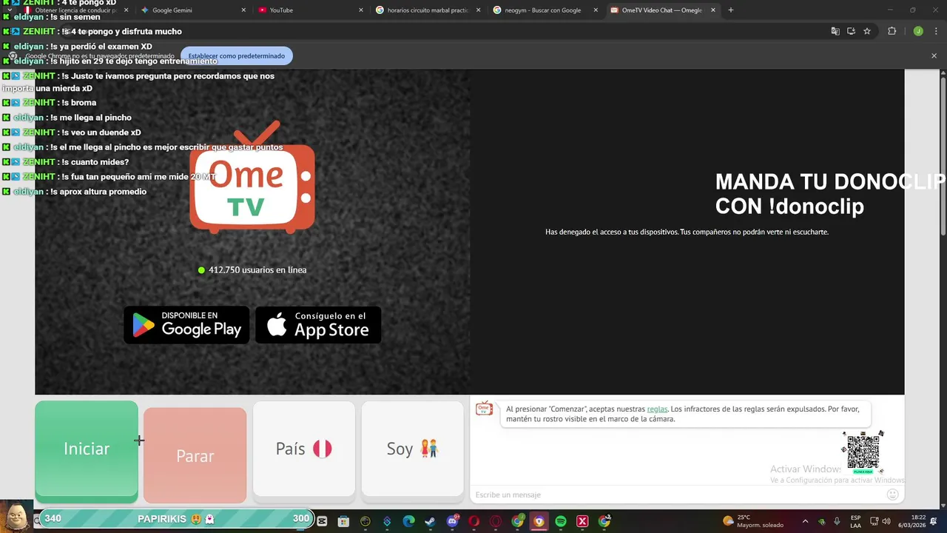
Task: Click the device access denied message
Action: point(687,232)
